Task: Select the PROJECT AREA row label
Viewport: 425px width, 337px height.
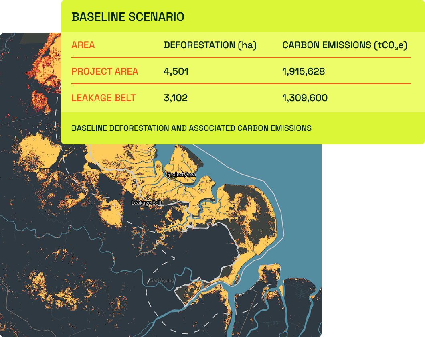Action: (x=105, y=71)
